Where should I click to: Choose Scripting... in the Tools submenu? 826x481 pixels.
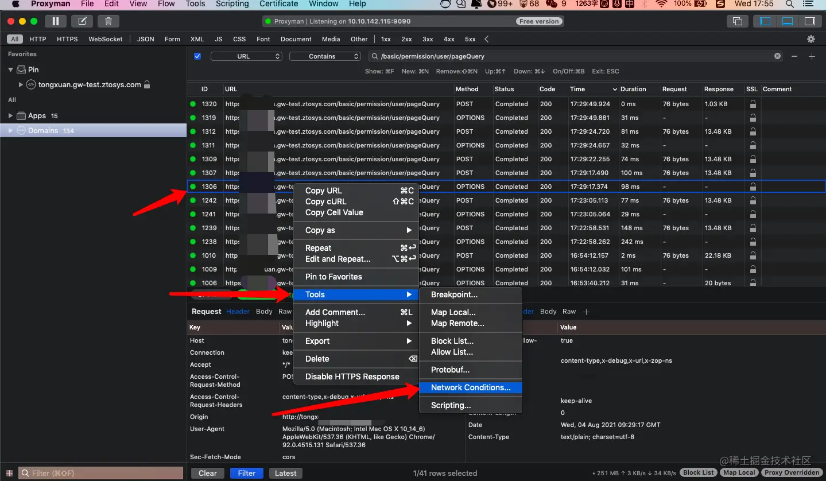(471, 405)
